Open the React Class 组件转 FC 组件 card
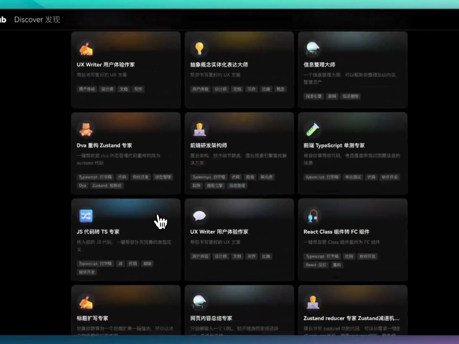Image resolution: width=459 pixels, height=344 pixels. [x=352, y=239]
